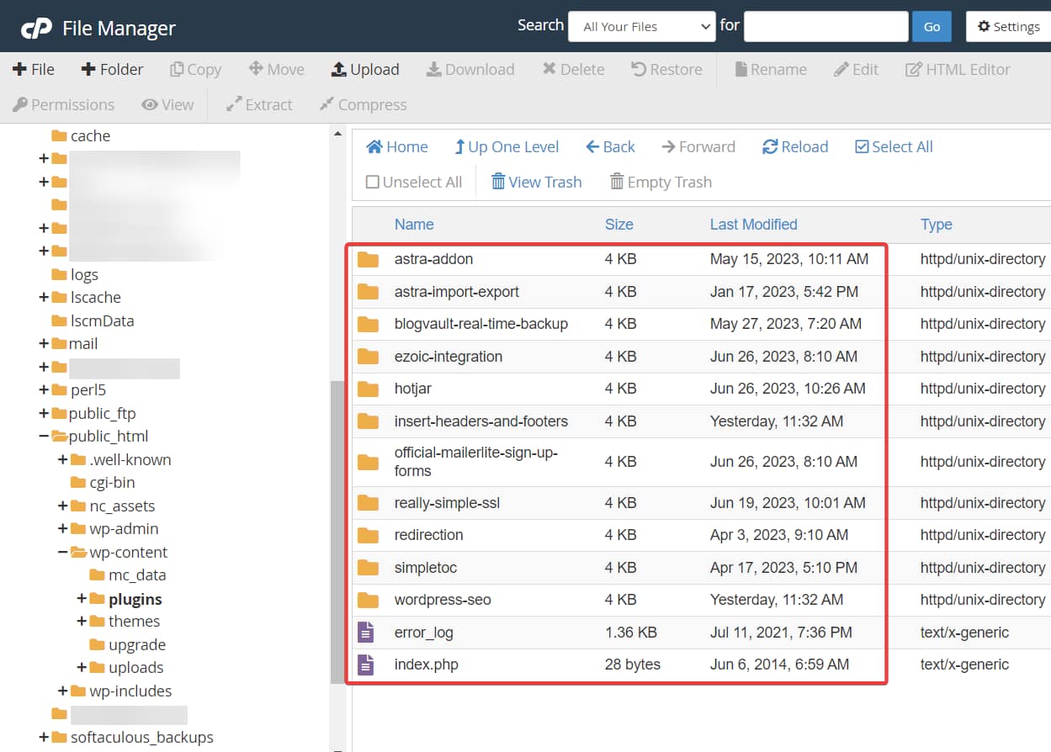Reload the current directory listing
This screenshot has height=752, width=1051.
click(794, 146)
